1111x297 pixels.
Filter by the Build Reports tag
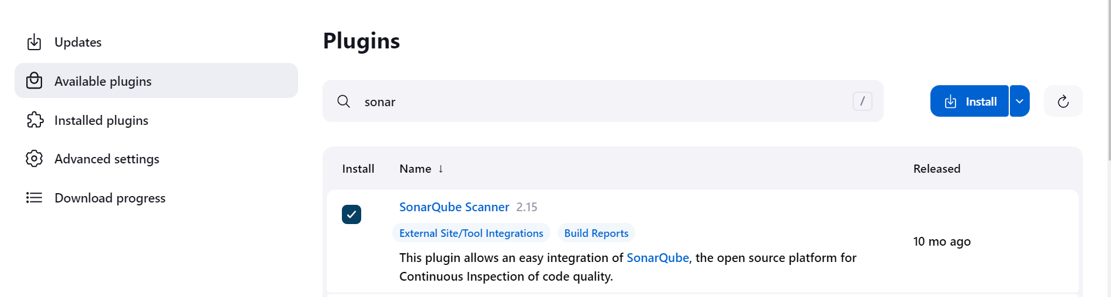(596, 233)
